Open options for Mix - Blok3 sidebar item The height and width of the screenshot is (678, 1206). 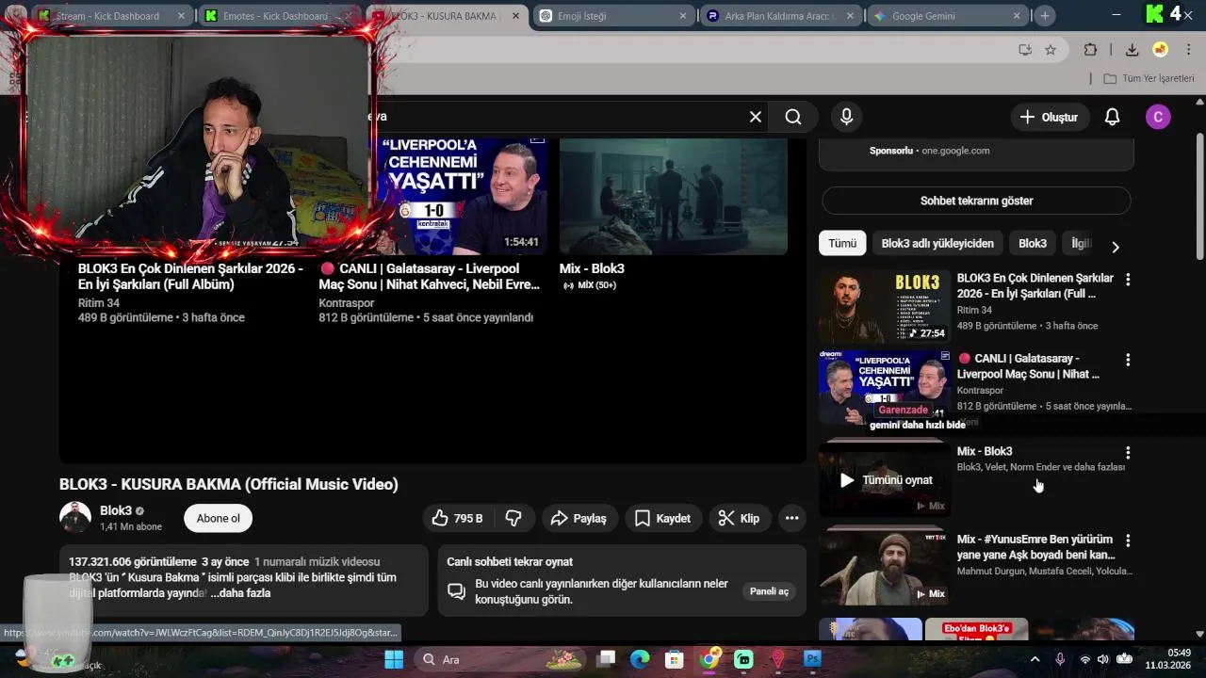click(x=1128, y=453)
